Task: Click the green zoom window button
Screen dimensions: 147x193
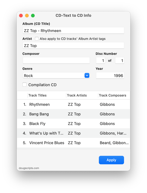Action: click(x=33, y=16)
